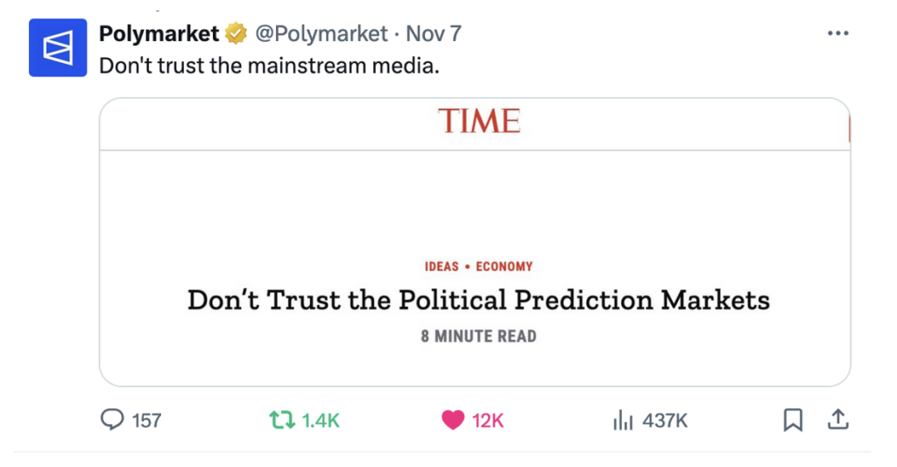The width and height of the screenshot is (897, 467).
Task: Click the gold verified badge
Action: point(236,34)
